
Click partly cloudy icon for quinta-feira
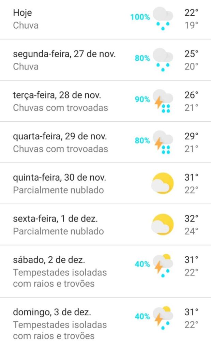coord(163,183)
